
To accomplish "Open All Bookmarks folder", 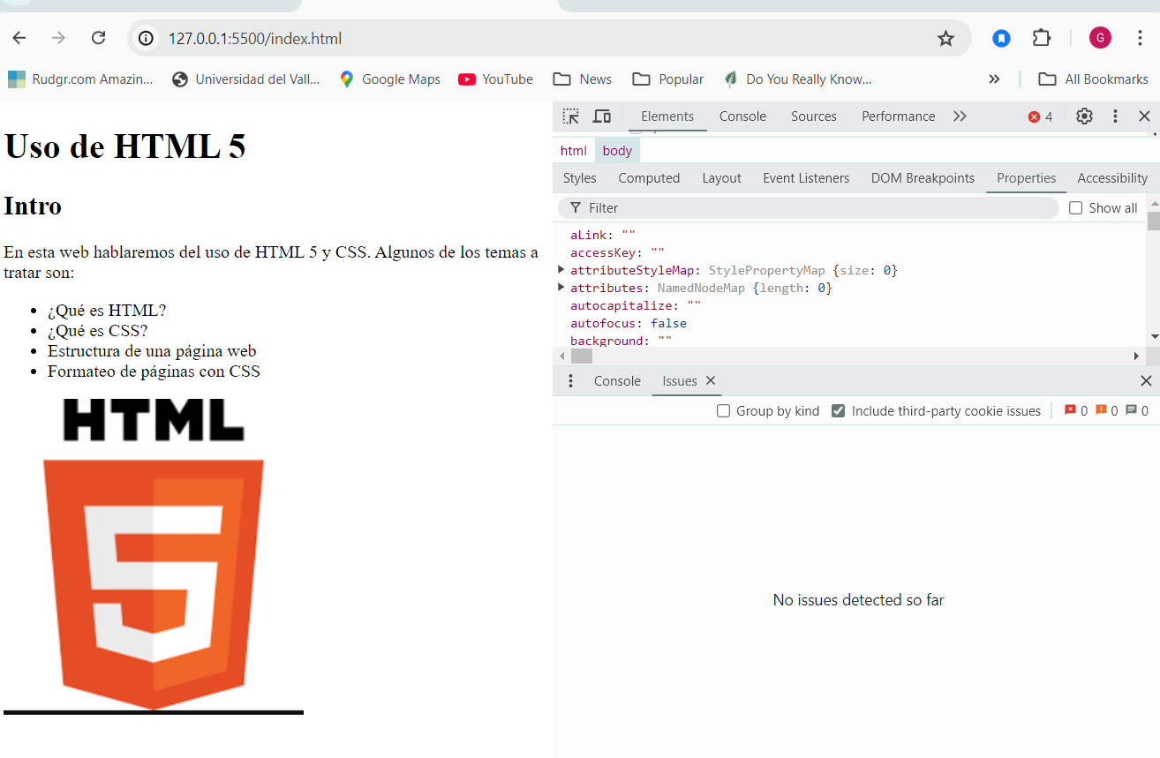I will (x=1093, y=79).
